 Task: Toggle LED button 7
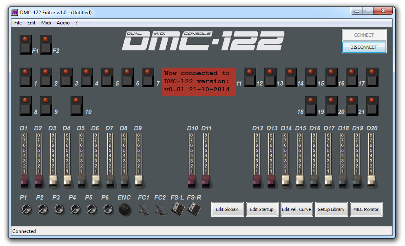[148, 77]
